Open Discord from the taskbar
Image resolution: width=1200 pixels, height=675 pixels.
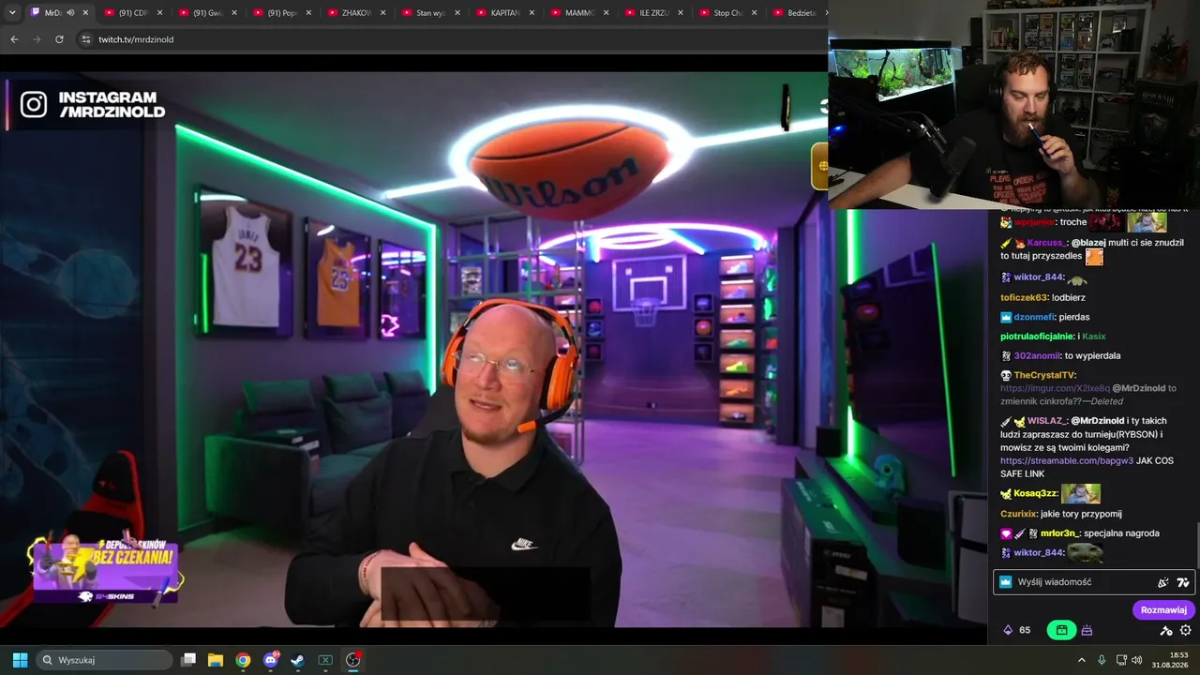271,660
